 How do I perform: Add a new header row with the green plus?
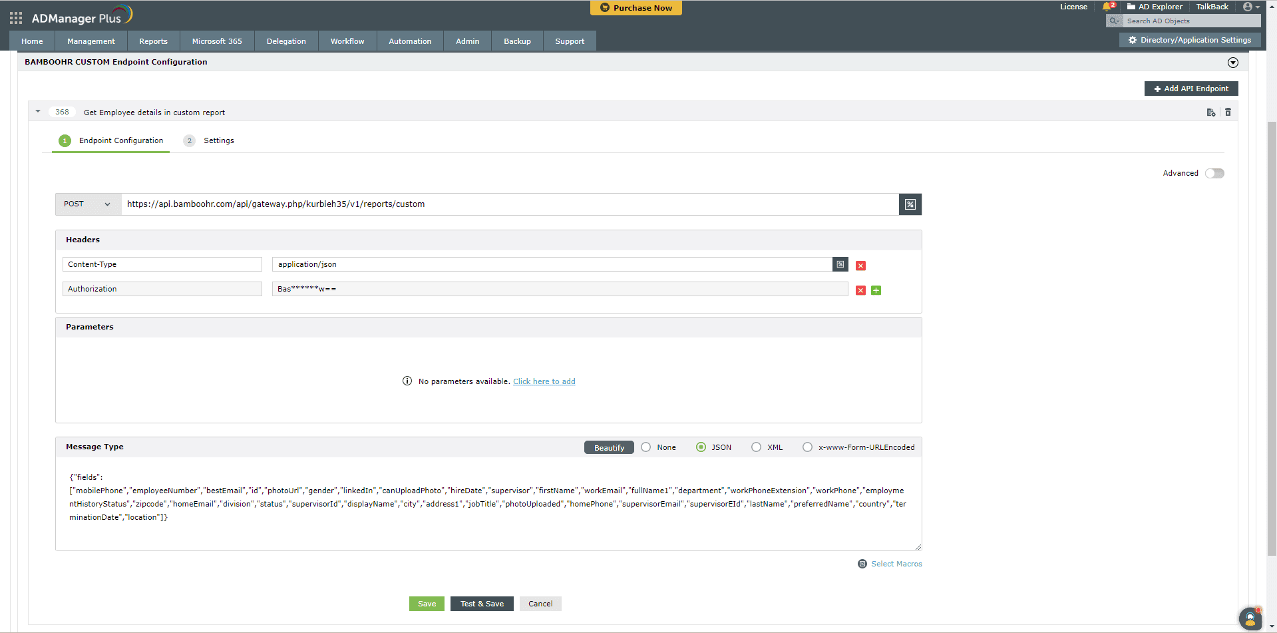tap(876, 290)
